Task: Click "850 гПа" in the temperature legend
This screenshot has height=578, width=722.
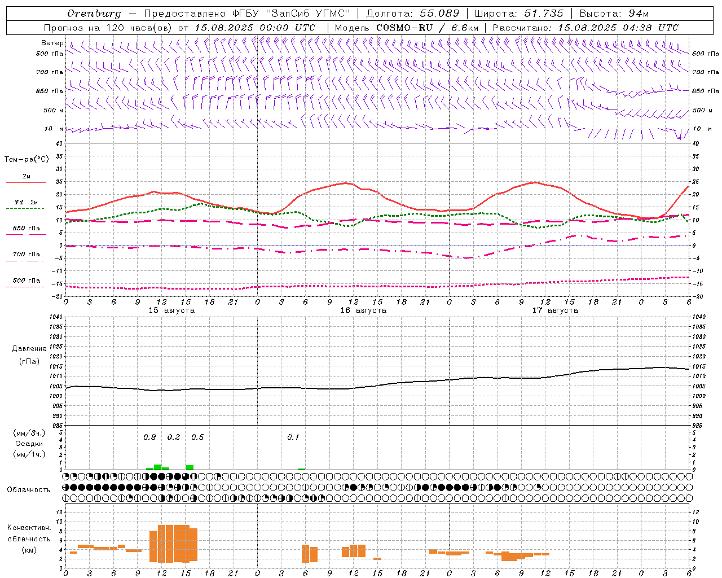Action: pyautogui.click(x=27, y=229)
